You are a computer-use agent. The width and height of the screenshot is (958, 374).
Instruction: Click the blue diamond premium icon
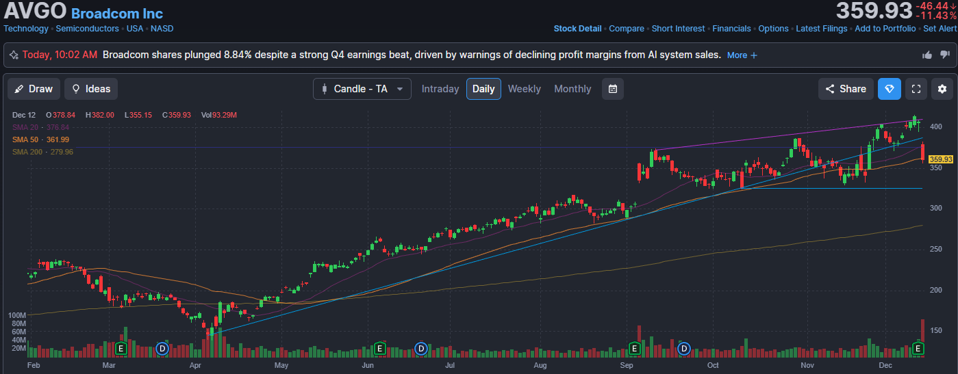tap(889, 89)
